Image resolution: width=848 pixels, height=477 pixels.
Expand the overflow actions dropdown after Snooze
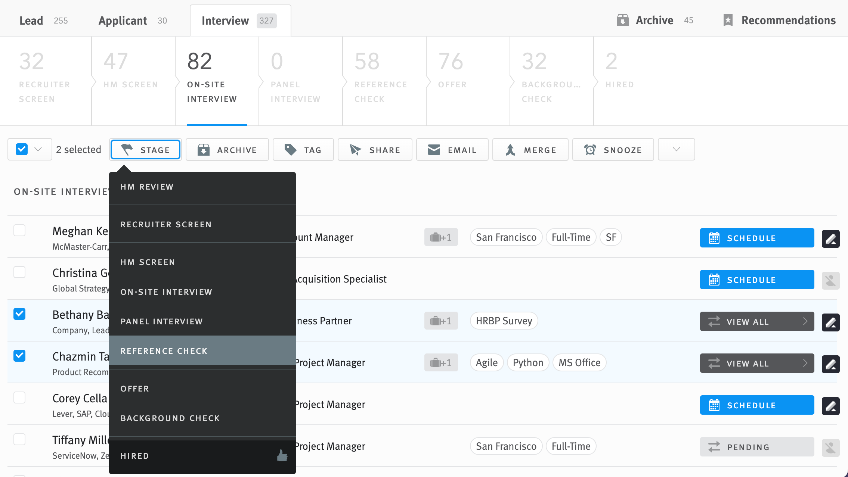point(675,149)
